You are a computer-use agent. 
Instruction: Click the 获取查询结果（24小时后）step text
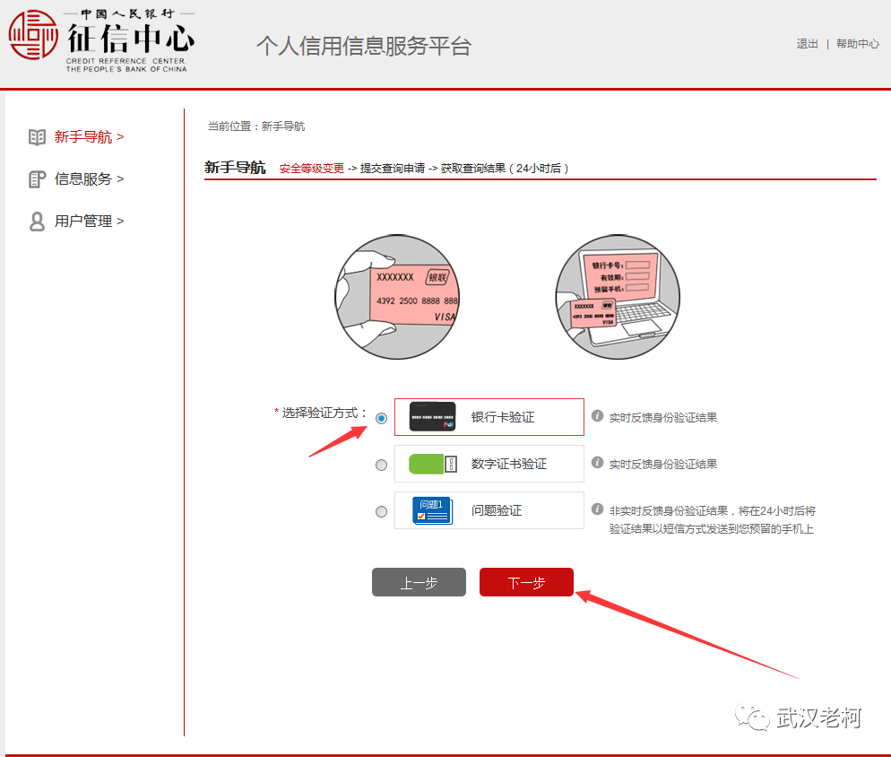505,169
